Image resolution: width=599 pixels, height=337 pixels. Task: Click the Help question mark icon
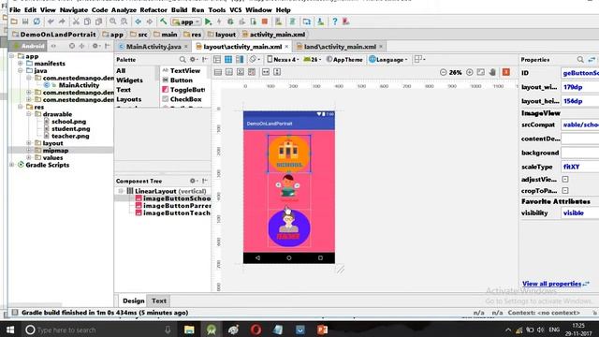point(335,22)
